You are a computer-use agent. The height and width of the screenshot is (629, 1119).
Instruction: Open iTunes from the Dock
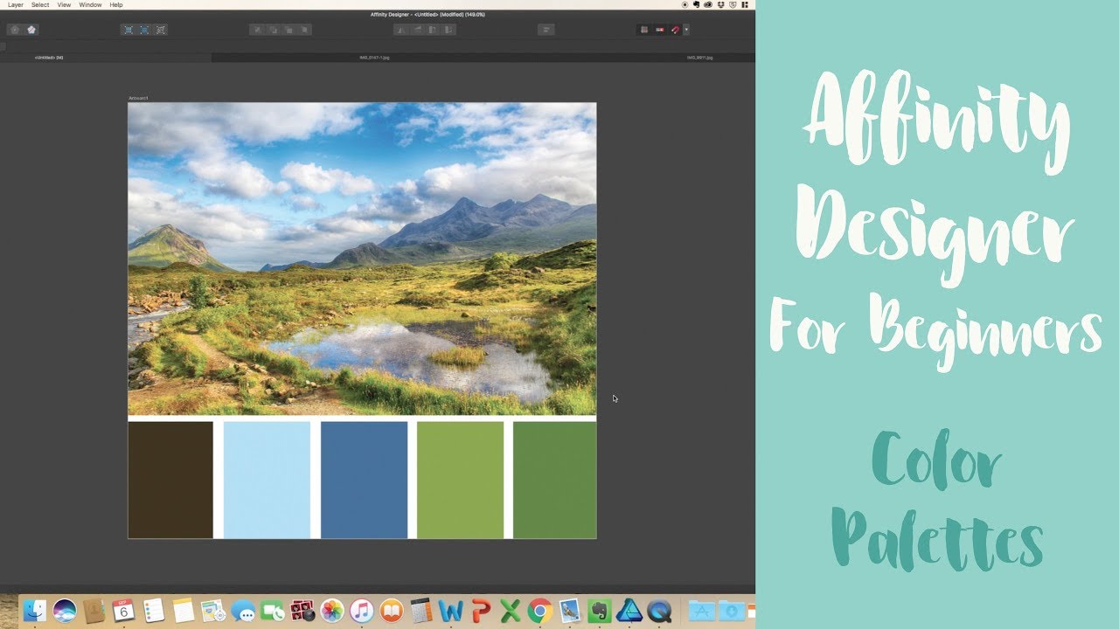(x=362, y=611)
